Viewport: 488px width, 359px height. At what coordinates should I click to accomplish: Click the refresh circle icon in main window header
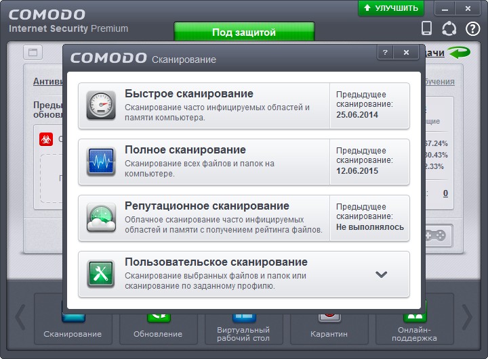click(449, 28)
